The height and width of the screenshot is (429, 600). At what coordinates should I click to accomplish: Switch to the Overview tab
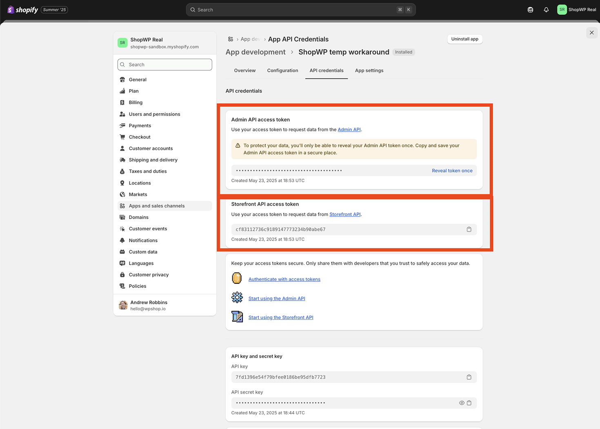pyautogui.click(x=245, y=71)
